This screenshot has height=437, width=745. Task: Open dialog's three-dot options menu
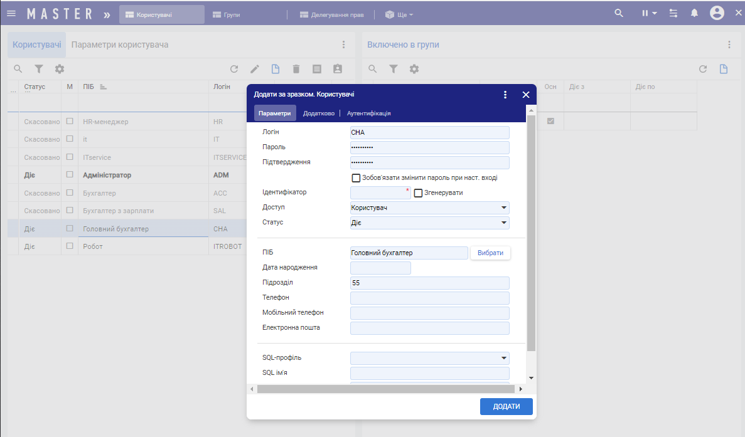(505, 95)
